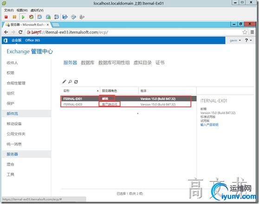The width and height of the screenshot is (259, 204).
Task: Select 合规性管理 in the left navigation
Action: click(x=16, y=83)
